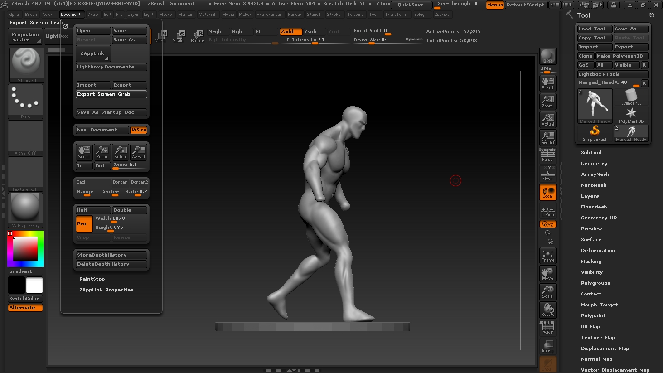Click the Load Tool button
This screenshot has height=373, width=663.
[595, 29]
